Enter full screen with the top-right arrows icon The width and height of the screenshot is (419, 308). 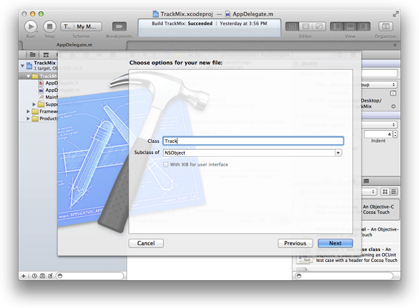coord(395,14)
